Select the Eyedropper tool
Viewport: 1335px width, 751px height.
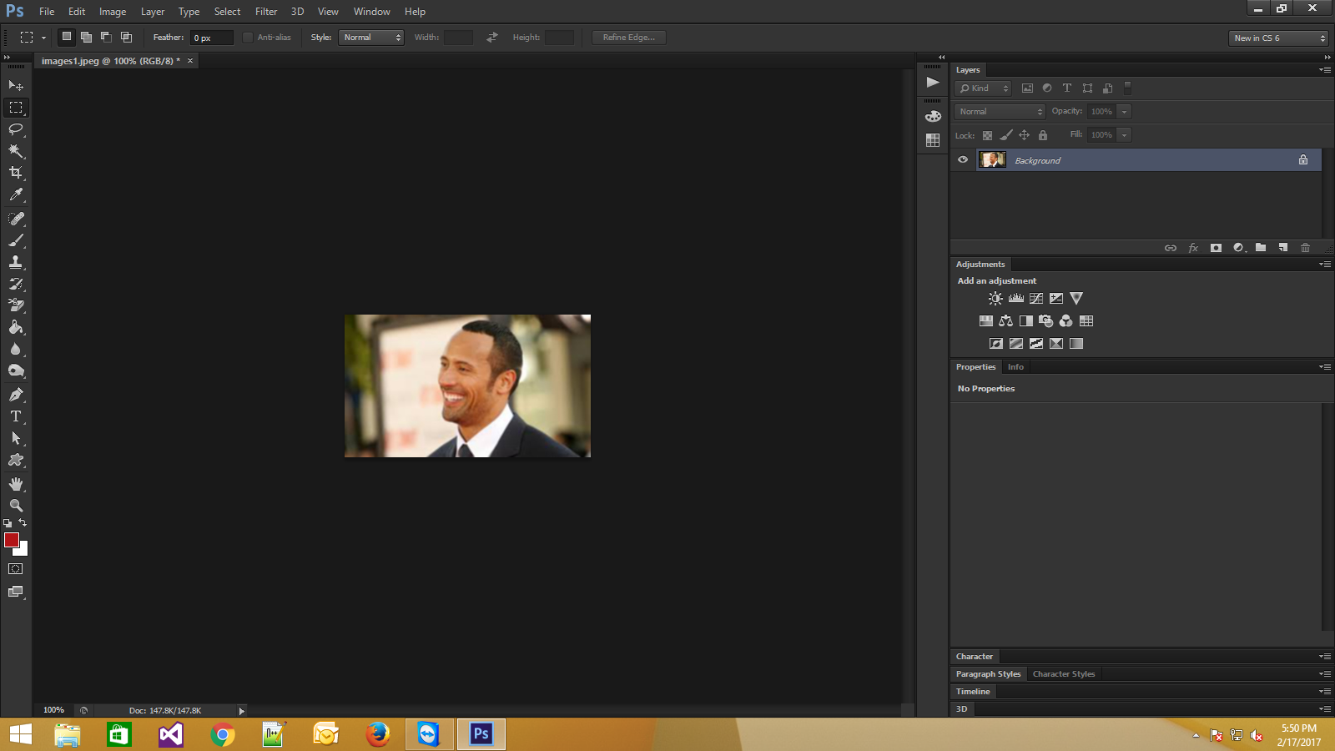(x=16, y=194)
